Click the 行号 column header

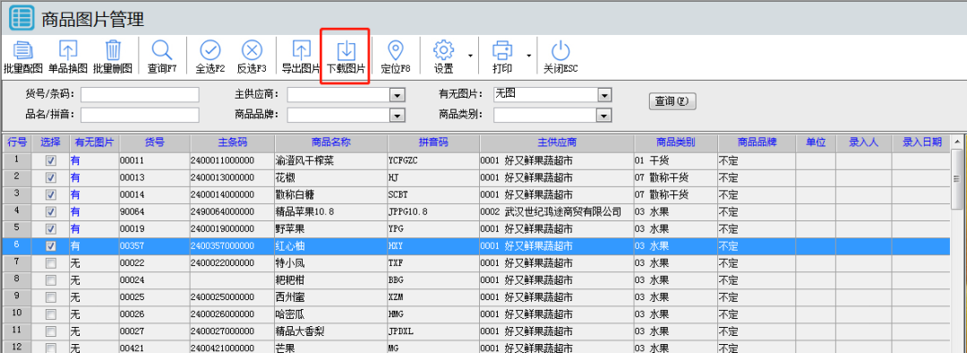tap(17, 142)
